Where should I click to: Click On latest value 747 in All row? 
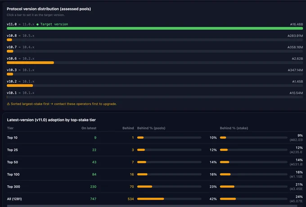[93, 199]
